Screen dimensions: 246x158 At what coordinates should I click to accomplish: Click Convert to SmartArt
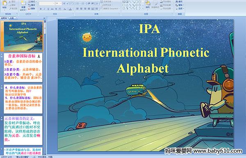[110, 9]
